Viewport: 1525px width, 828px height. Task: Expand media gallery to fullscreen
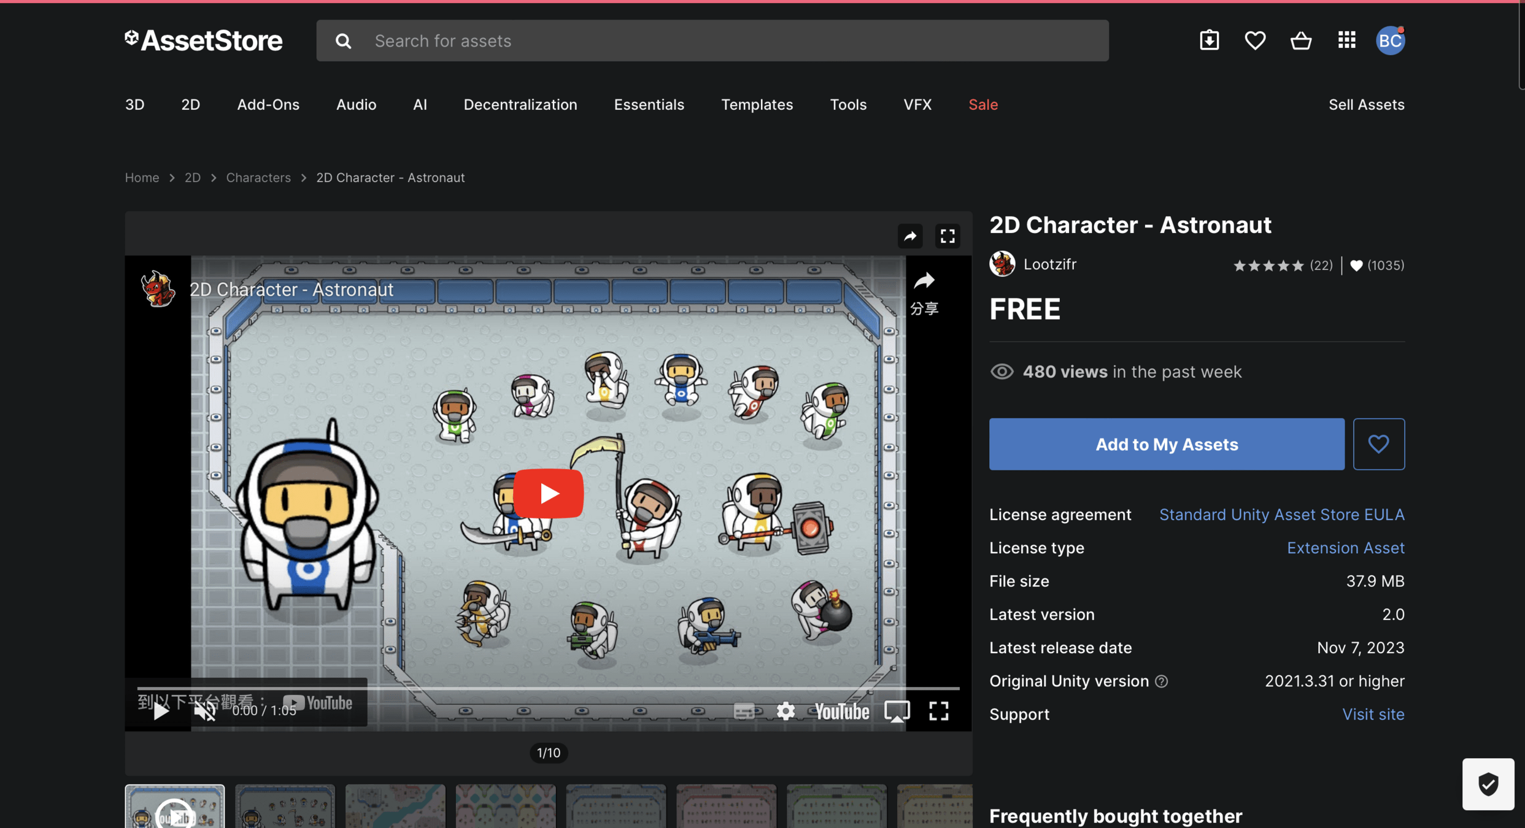[948, 236]
